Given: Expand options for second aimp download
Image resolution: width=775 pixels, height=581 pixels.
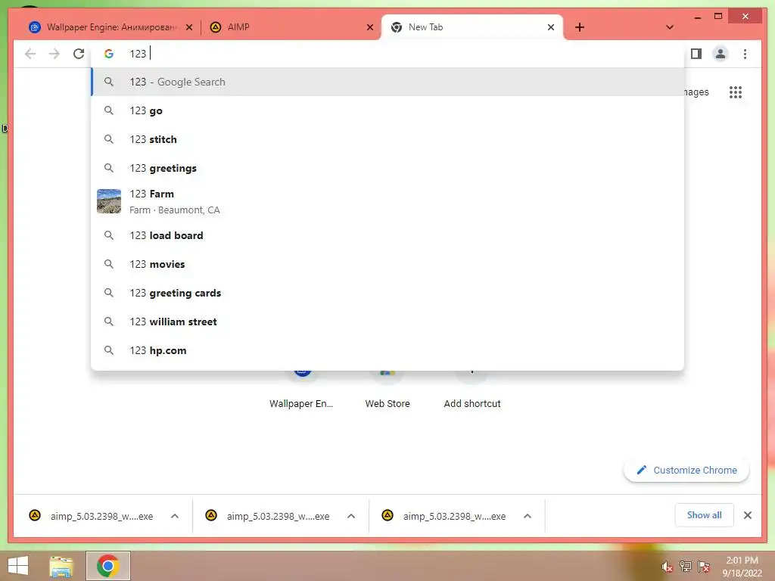Looking at the screenshot, I should tap(351, 516).
